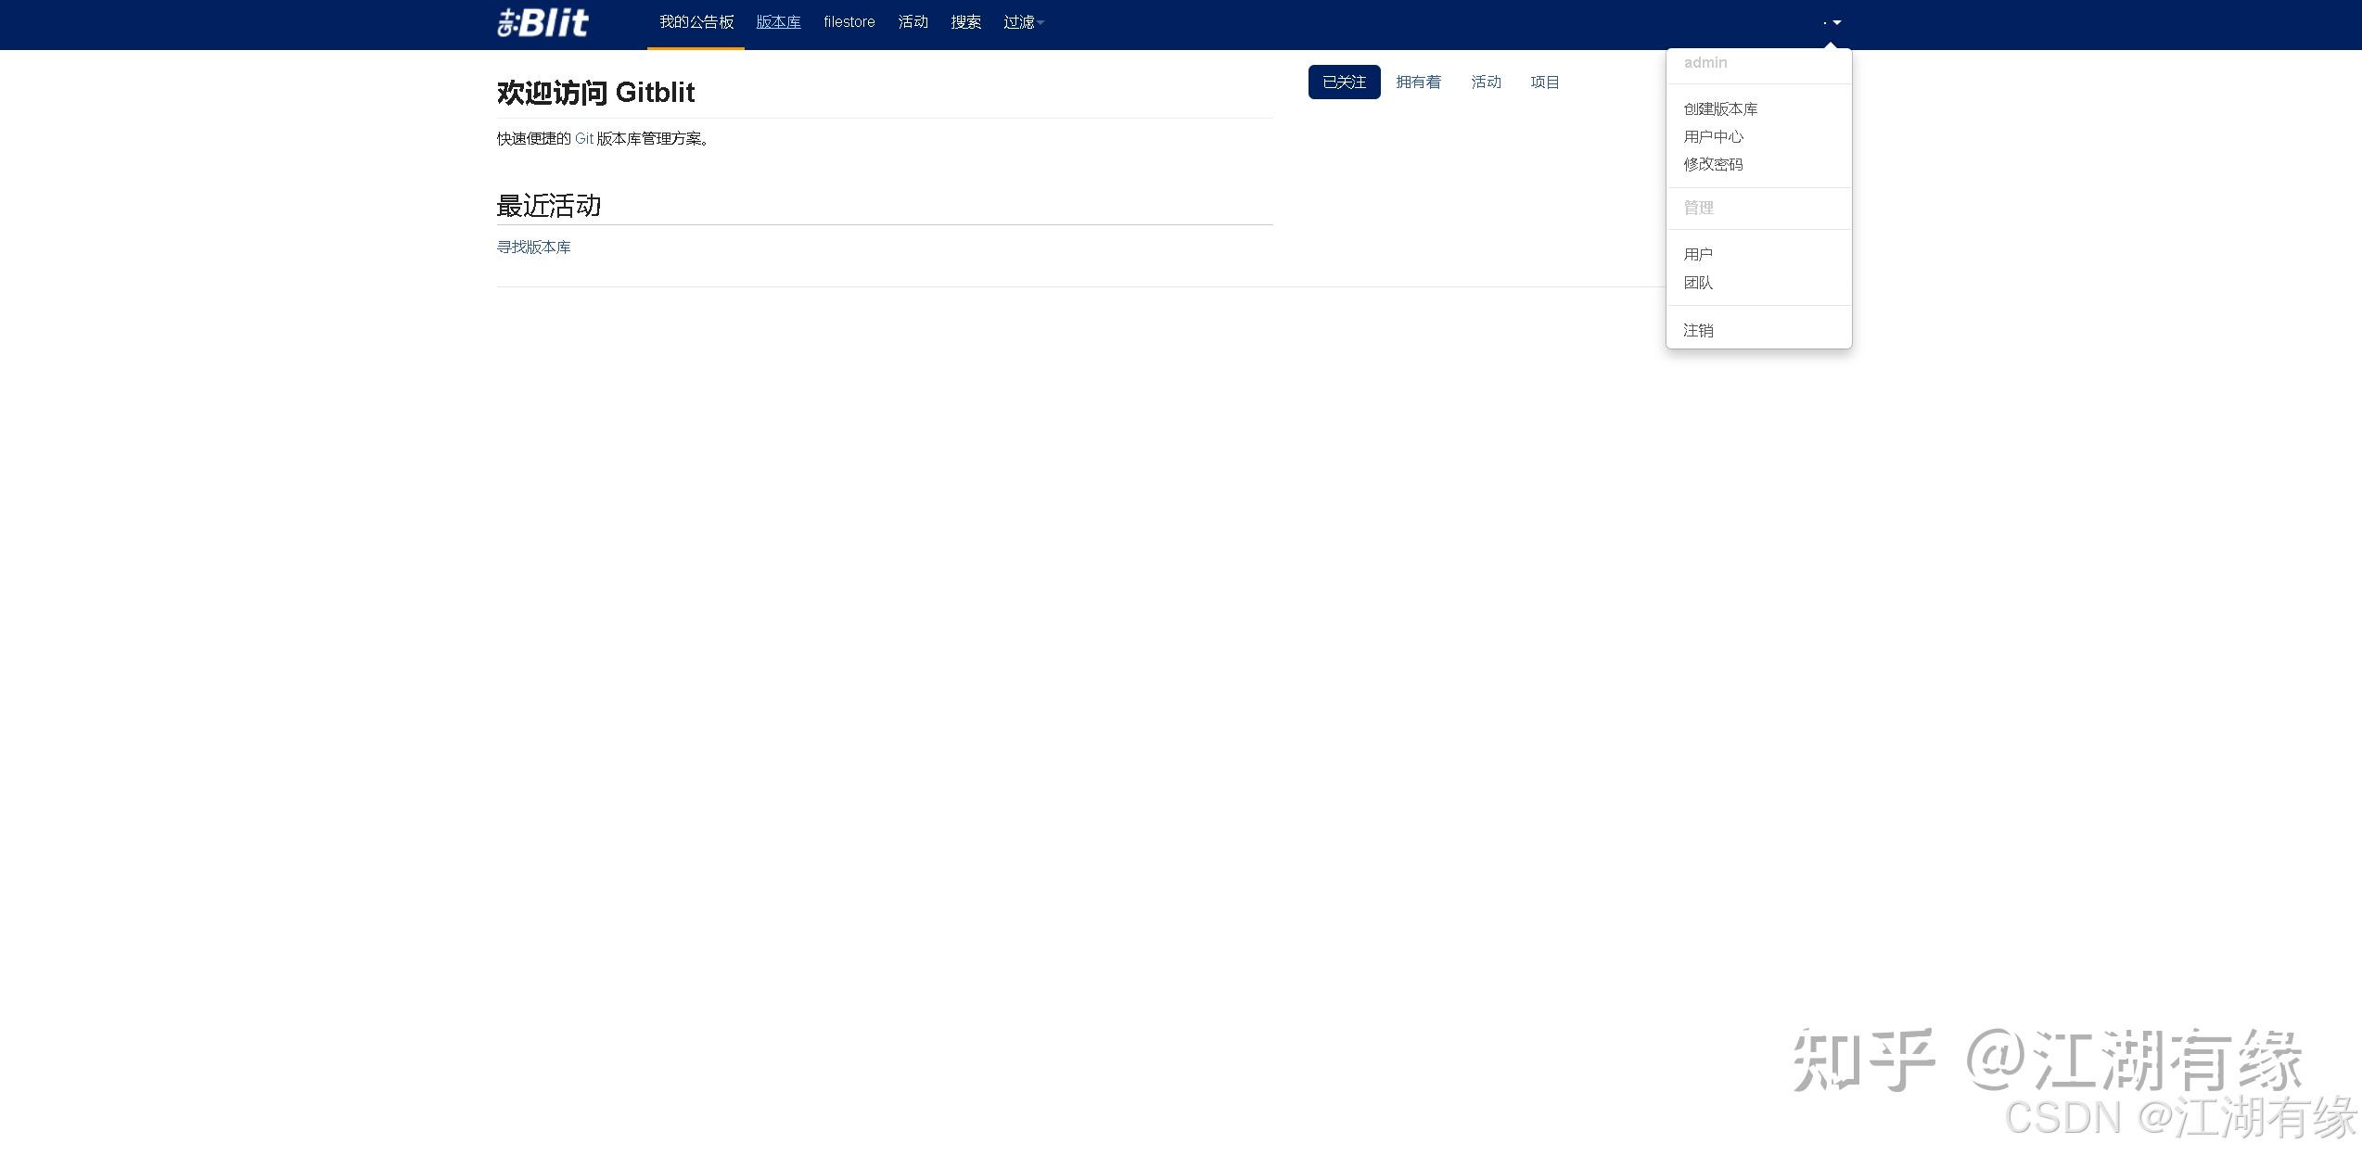Switch to the 项目 tab

pyautogui.click(x=1544, y=82)
